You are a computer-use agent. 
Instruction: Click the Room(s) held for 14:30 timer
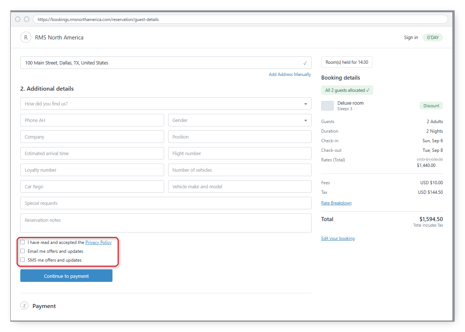(347, 62)
